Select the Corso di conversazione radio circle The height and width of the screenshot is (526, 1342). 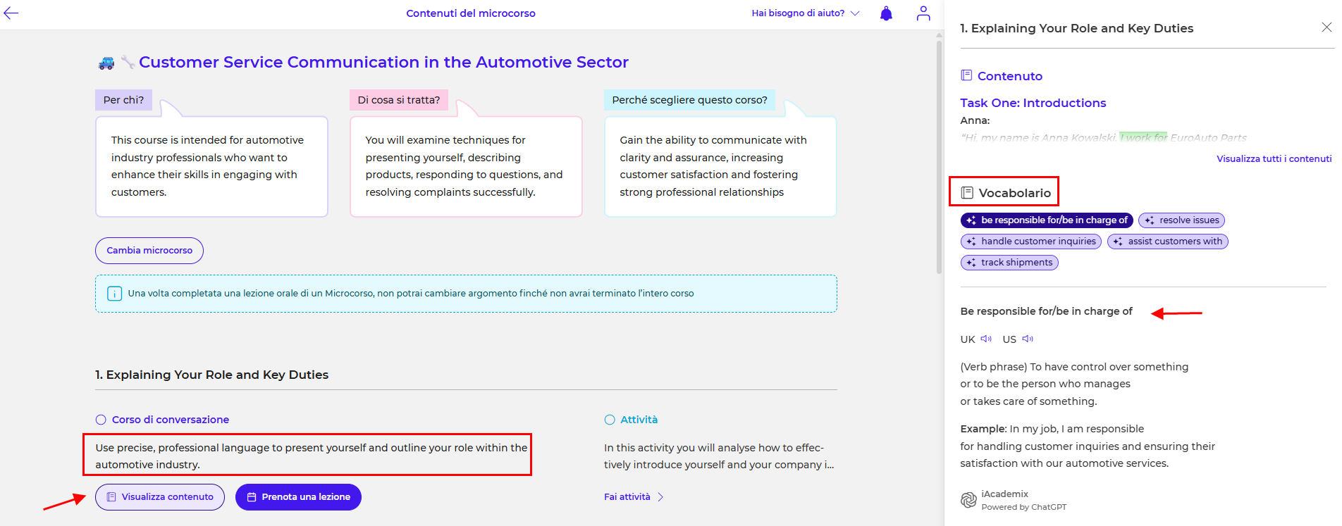pyautogui.click(x=101, y=420)
